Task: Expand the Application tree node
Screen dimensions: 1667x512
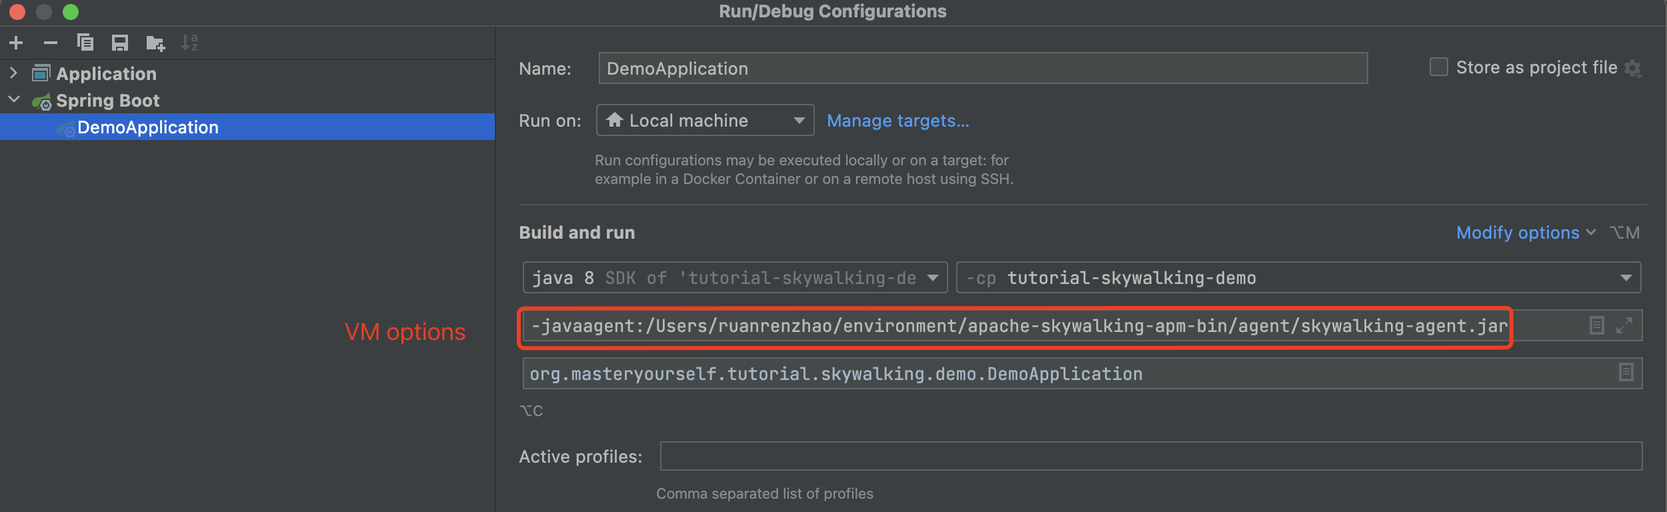Action: click(13, 73)
